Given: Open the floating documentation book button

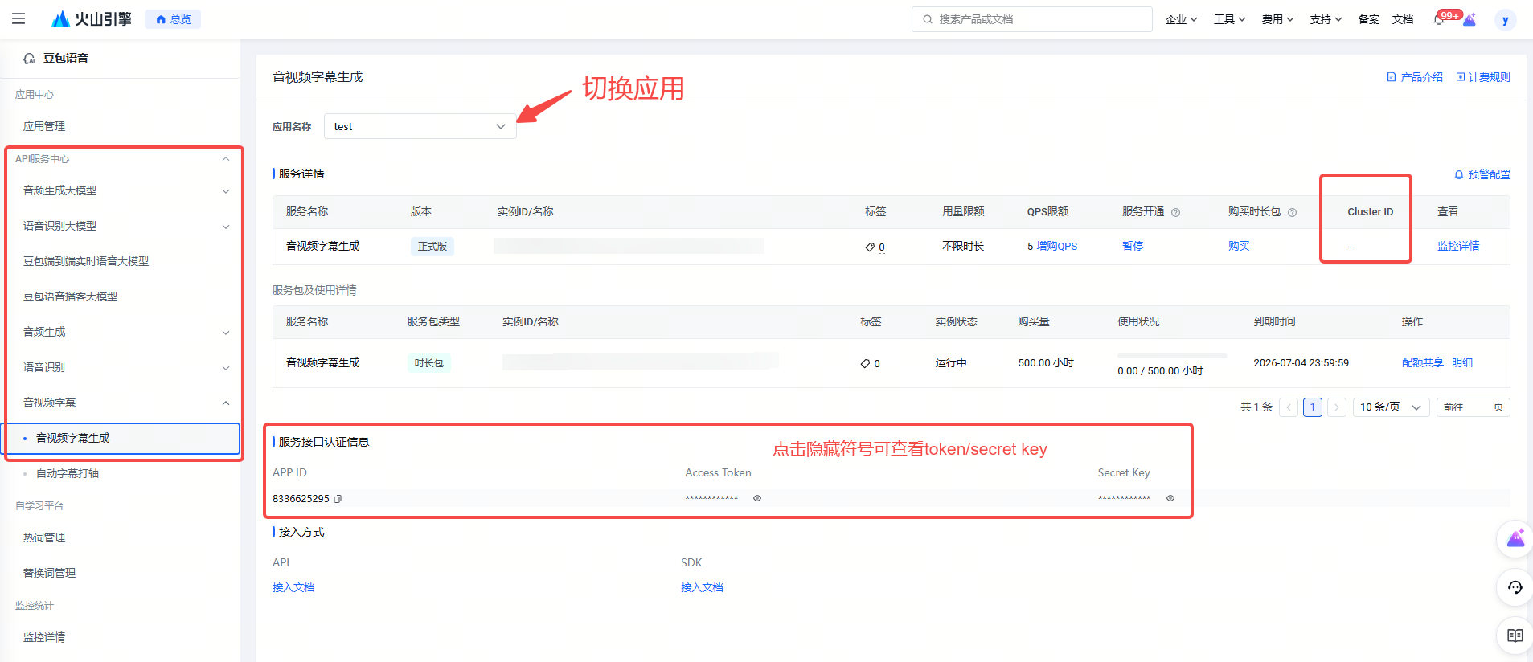Looking at the screenshot, I should (x=1515, y=635).
